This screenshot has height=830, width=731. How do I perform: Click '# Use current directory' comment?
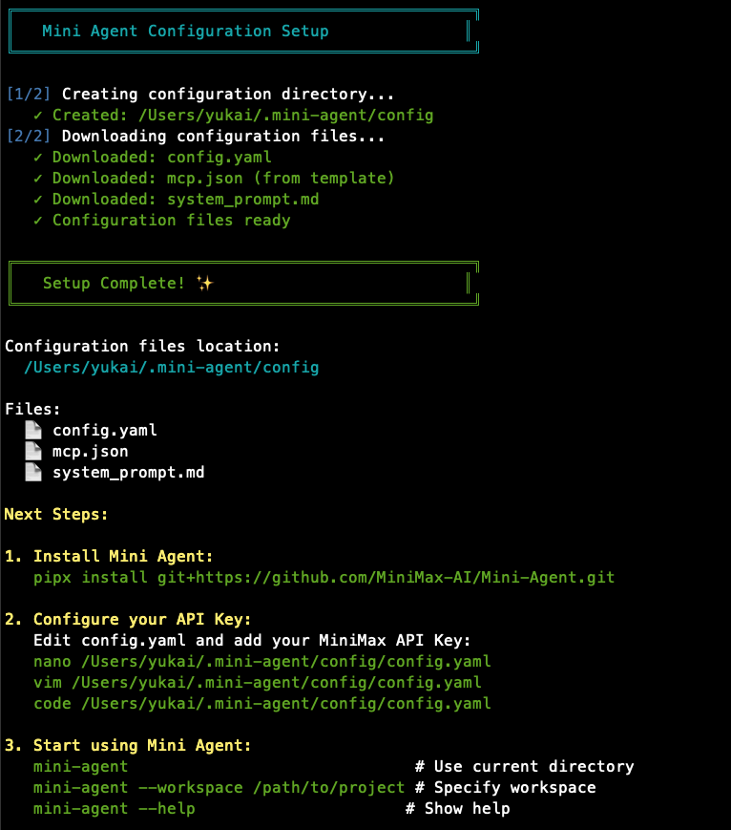point(525,766)
